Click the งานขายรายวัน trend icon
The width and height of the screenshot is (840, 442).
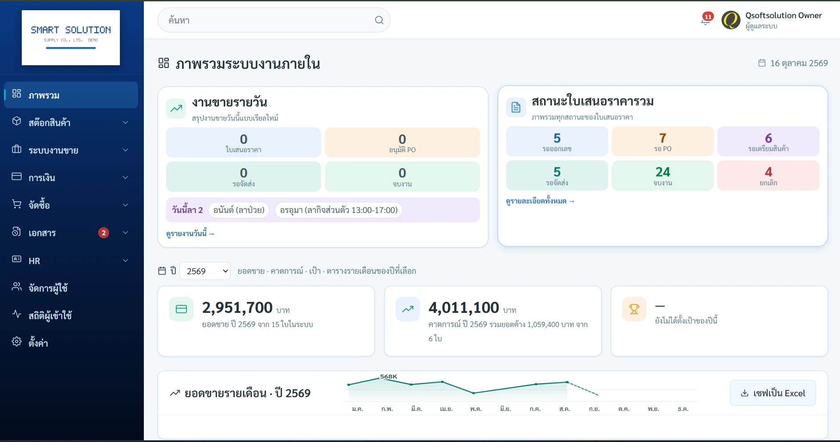[x=176, y=108]
